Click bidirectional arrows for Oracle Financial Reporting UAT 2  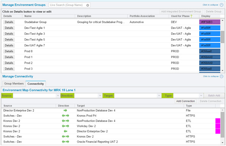click(x=65, y=142)
